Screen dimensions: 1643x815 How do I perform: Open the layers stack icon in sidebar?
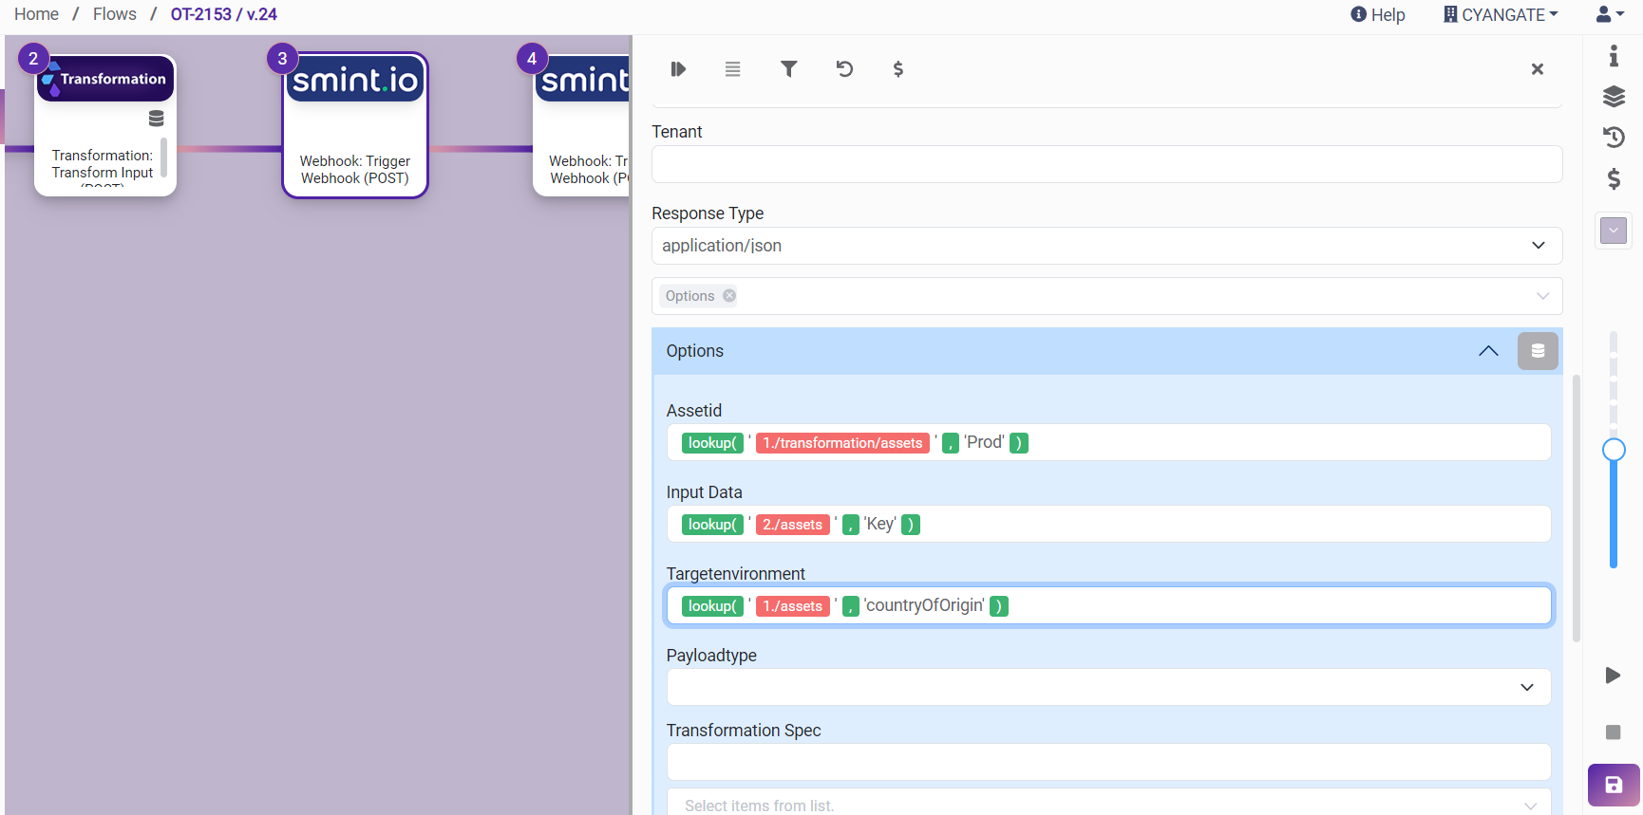click(x=1613, y=97)
